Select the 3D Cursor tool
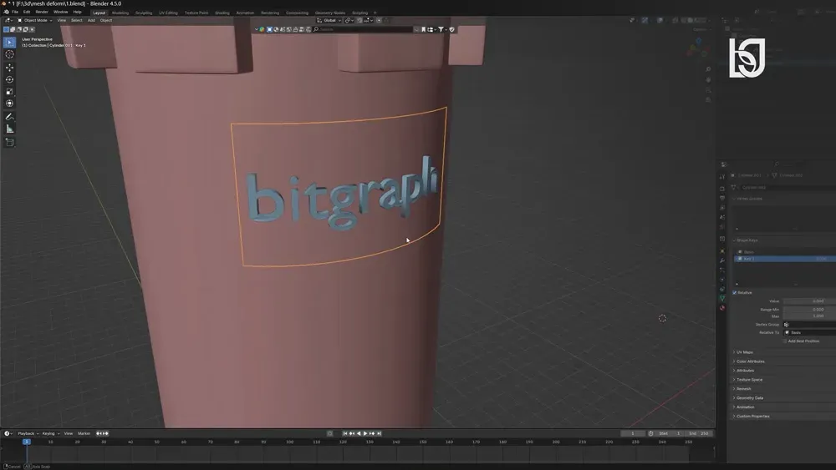This screenshot has width=836, height=470. 9,54
